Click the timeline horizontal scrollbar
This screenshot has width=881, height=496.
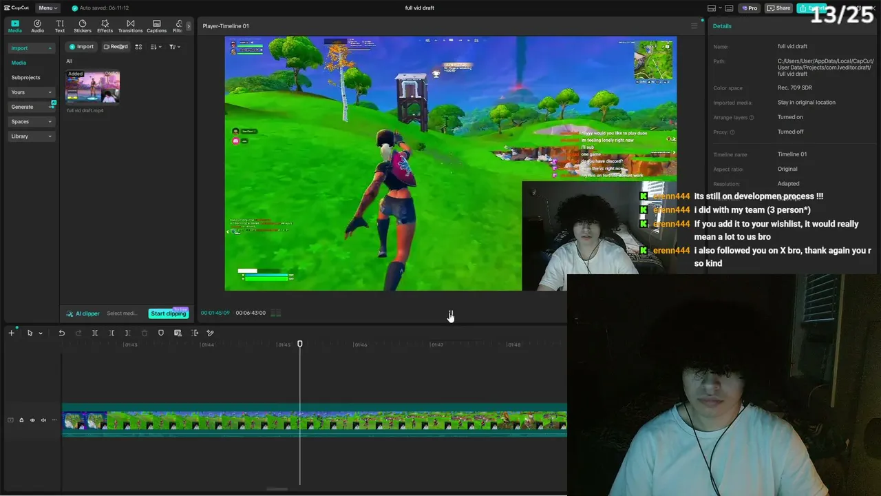pos(277,489)
